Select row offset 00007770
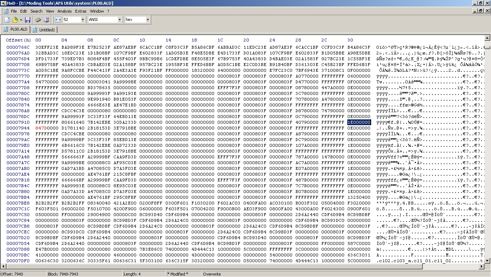The width and height of the screenshot is (491, 277). click(18, 76)
